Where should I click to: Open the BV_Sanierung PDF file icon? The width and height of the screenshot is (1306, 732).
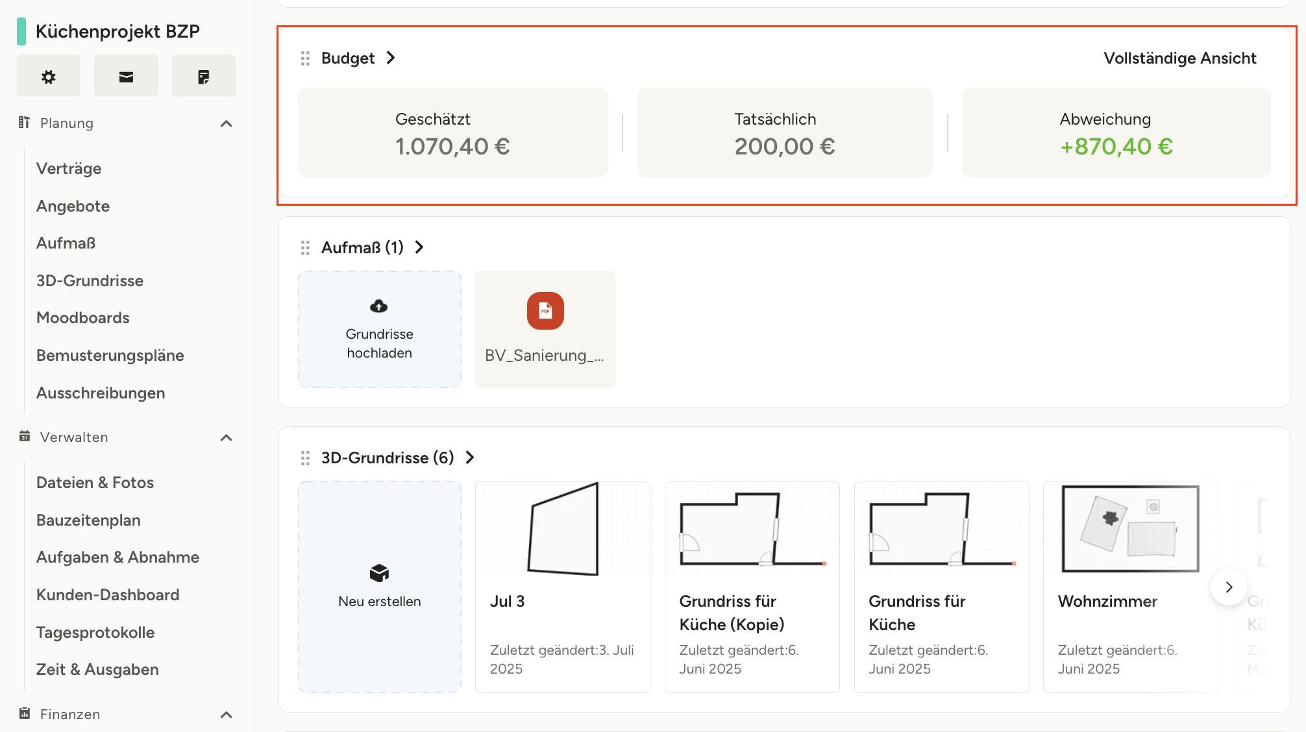point(545,311)
